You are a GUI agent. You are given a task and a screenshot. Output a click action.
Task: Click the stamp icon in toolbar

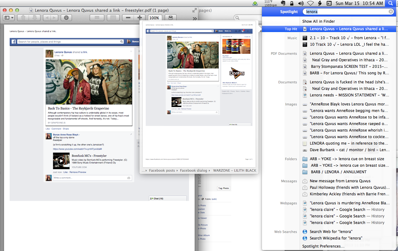pos(170,18)
